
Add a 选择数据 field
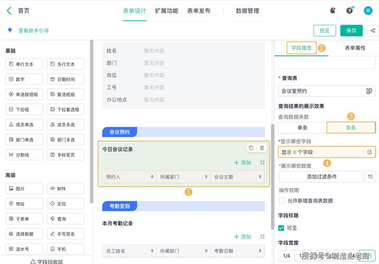click(24, 234)
